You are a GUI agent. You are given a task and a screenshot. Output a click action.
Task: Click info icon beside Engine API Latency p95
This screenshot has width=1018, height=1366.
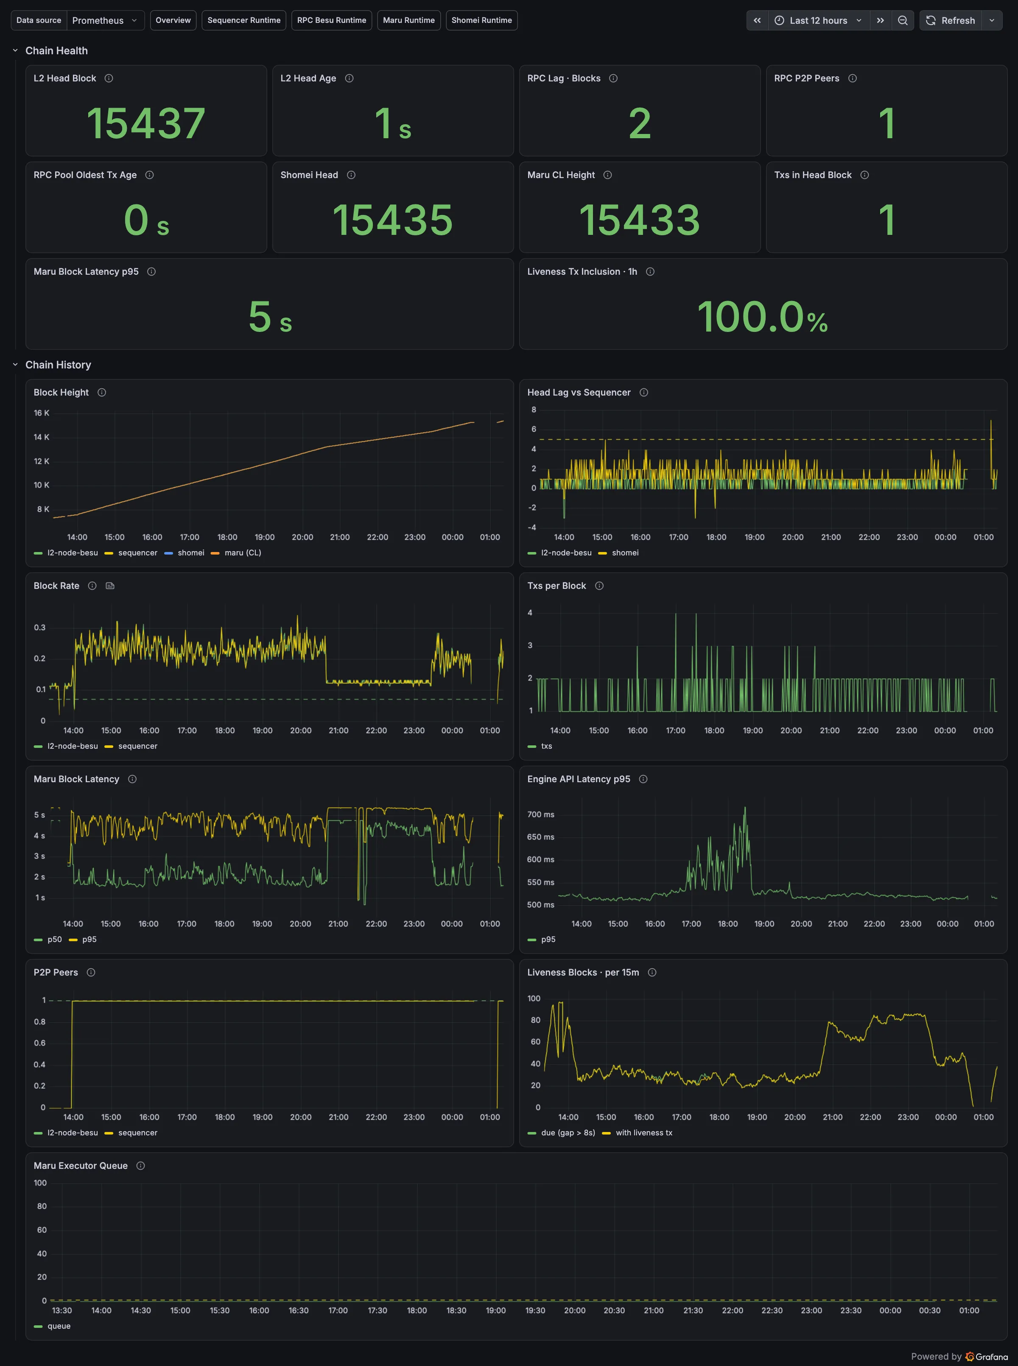coord(643,779)
